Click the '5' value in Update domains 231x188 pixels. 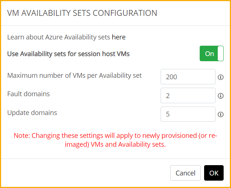tap(168, 114)
